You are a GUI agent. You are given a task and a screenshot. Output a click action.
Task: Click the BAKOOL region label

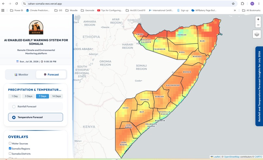[x=145, y=100]
